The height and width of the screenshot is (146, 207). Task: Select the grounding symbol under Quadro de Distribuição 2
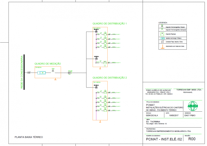coord(100,121)
